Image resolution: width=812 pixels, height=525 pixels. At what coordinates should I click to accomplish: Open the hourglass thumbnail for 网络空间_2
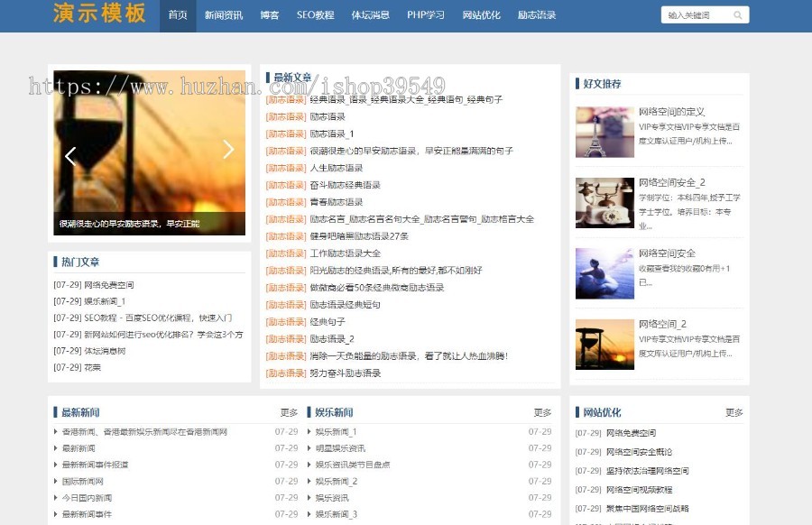(604, 345)
